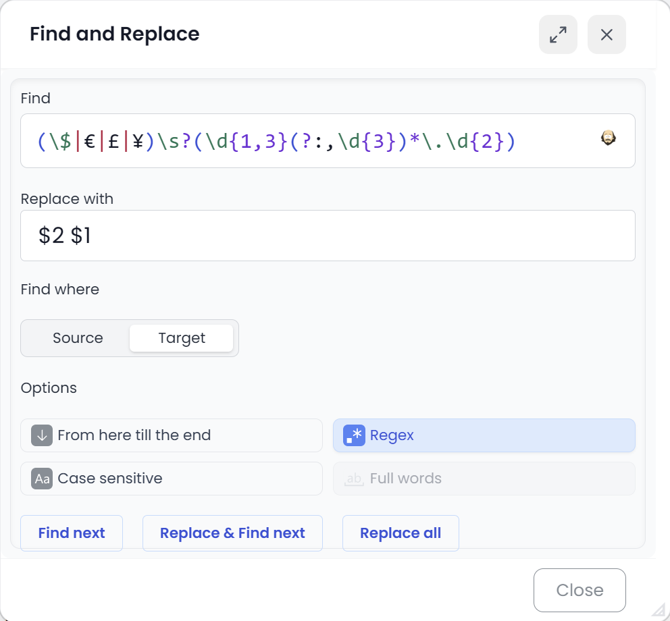The height and width of the screenshot is (621, 670).
Task: Enable the Case sensitive option
Action: pyautogui.click(x=171, y=479)
